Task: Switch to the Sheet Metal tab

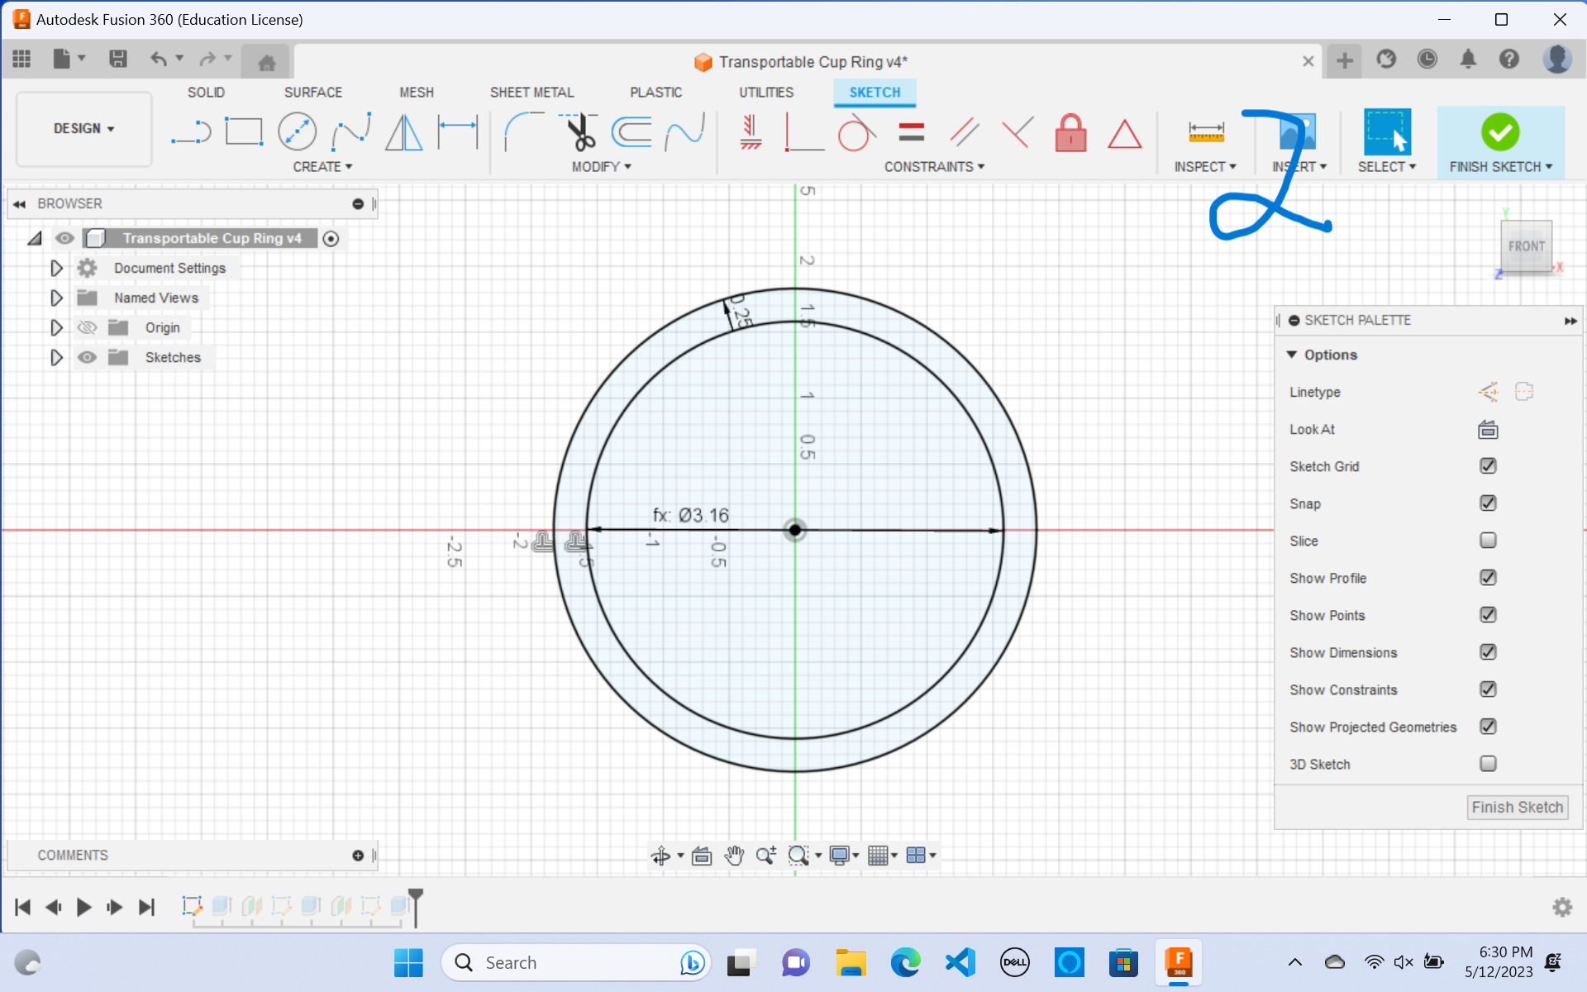Action: [531, 92]
